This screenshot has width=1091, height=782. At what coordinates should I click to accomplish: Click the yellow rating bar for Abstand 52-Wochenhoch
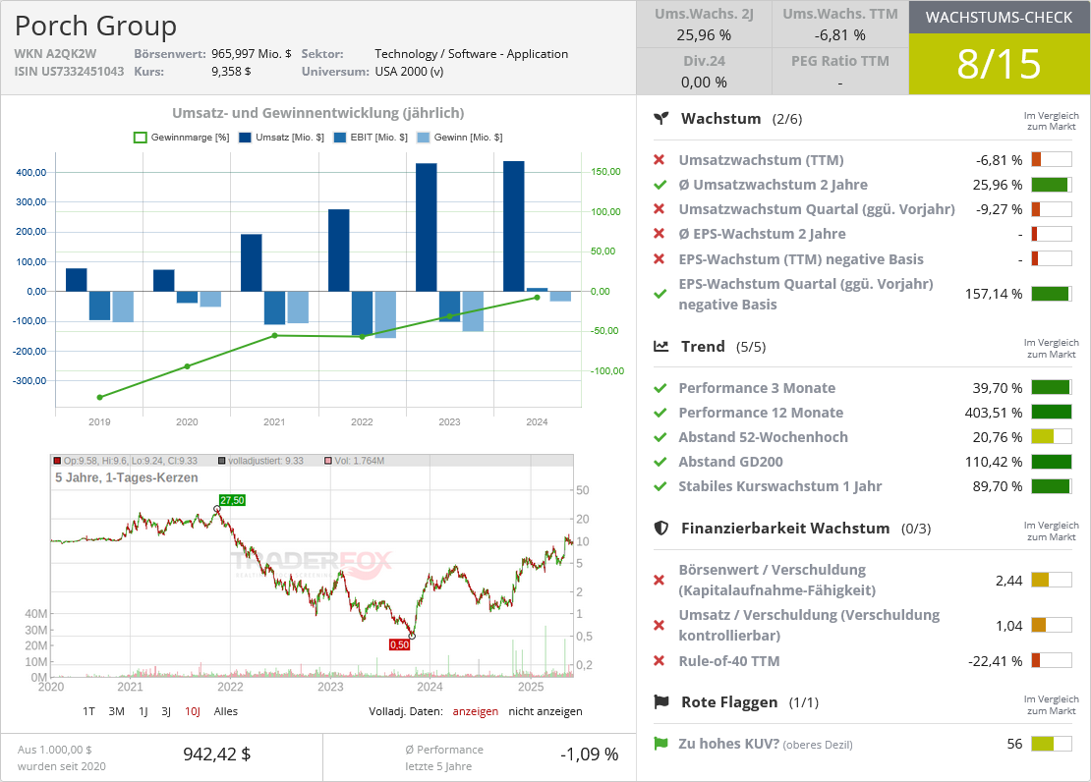[x=1052, y=437]
